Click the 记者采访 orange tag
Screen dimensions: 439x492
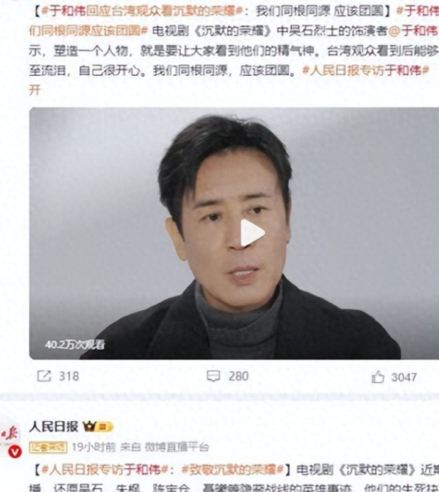tap(48, 447)
